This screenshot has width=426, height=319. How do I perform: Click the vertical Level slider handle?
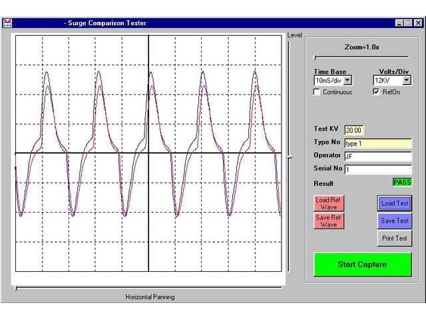click(289, 158)
